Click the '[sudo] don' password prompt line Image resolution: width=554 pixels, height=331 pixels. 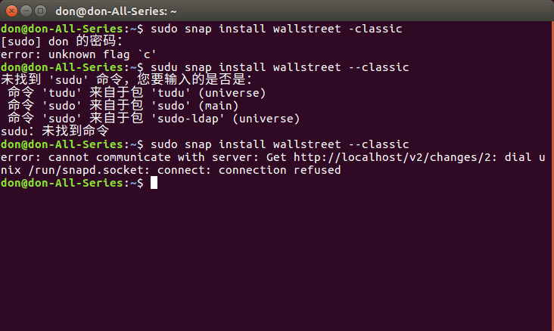click(61, 42)
